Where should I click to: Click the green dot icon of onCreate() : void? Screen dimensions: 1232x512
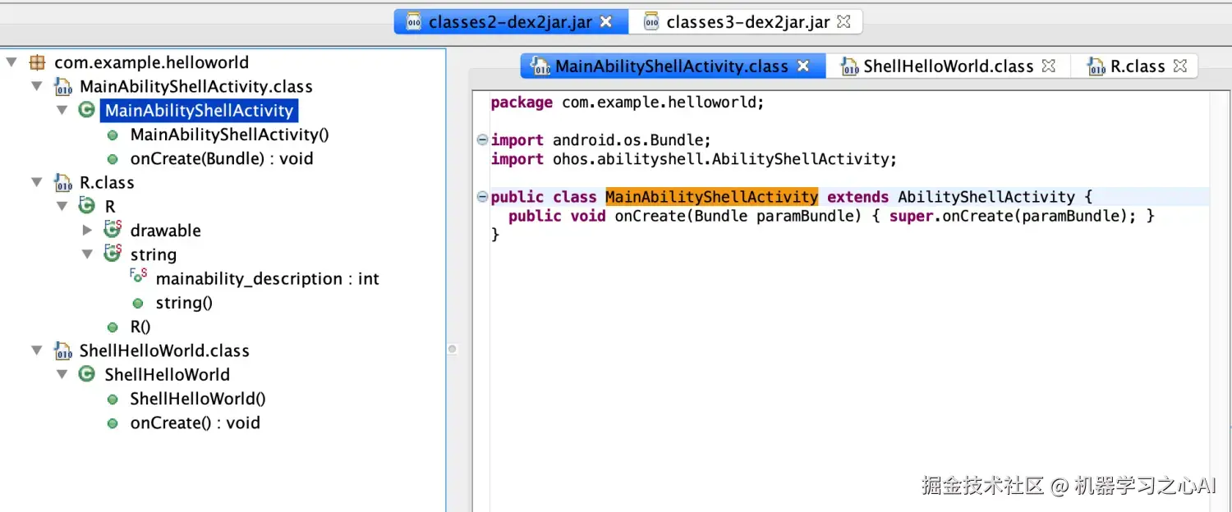(113, 423)
